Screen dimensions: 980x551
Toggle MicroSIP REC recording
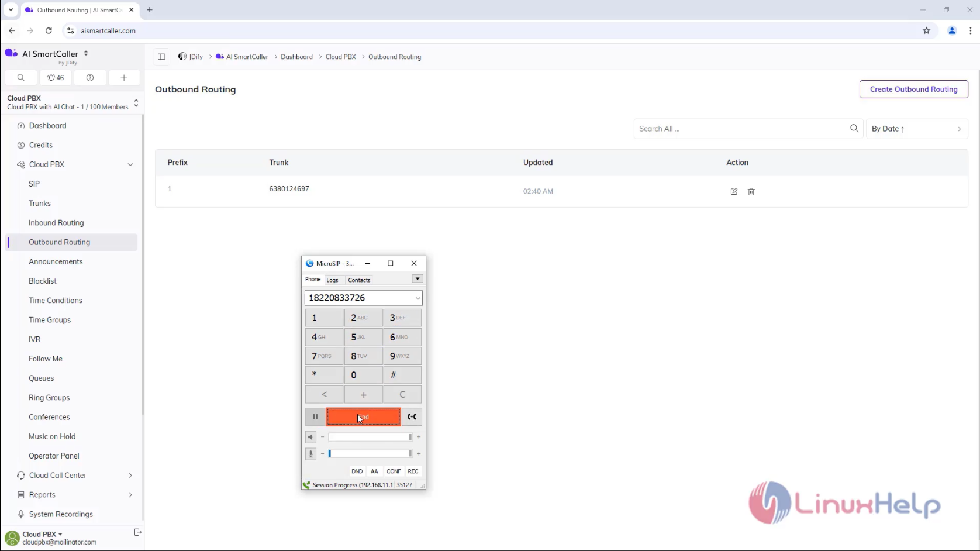413,471
